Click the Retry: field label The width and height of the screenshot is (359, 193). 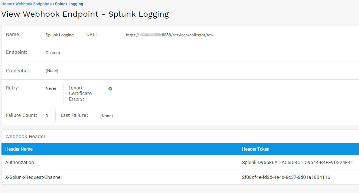tap(13, 88)
